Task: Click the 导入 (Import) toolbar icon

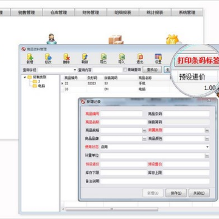Action: coord(122,58)
